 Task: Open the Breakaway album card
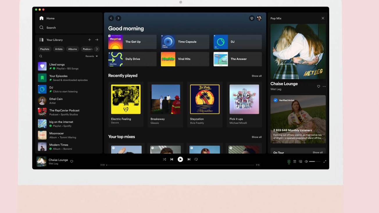pyautogui.click(x=165, y=105)
